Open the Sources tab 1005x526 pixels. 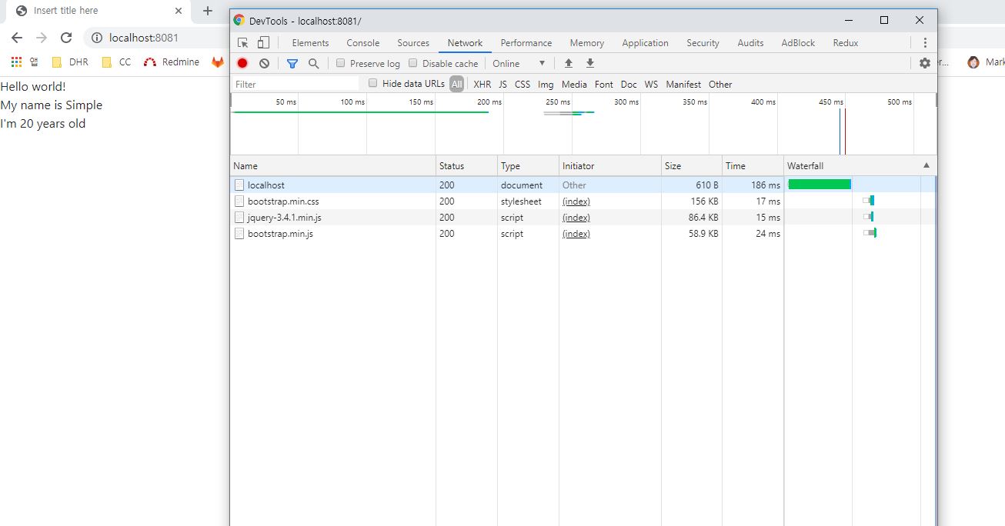click(413, 43)
